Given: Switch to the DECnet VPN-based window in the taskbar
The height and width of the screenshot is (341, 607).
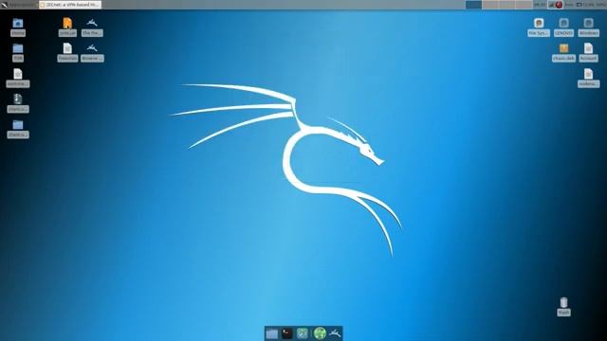Looking at the screenshot, I should pyautogui.click(x=70, y=5).
